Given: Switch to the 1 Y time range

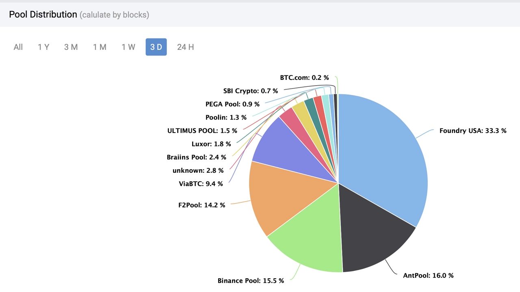Looking at the screenshot, I should pos(43,47).
